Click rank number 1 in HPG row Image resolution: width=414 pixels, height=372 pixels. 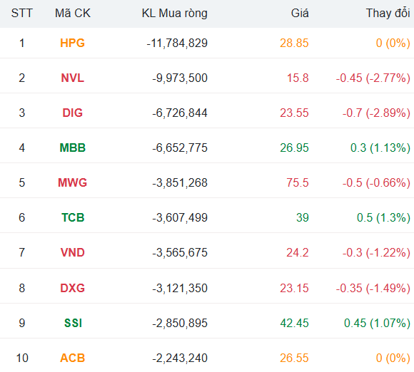[x=22, y=43]
